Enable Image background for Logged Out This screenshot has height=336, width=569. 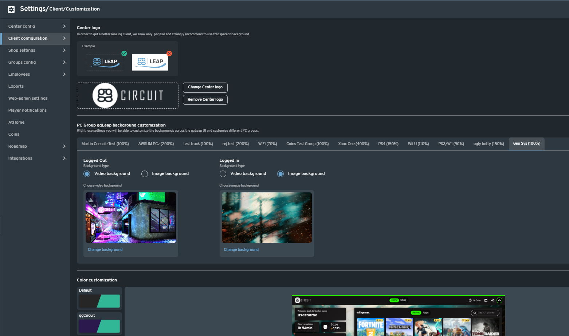coord(144,173)
